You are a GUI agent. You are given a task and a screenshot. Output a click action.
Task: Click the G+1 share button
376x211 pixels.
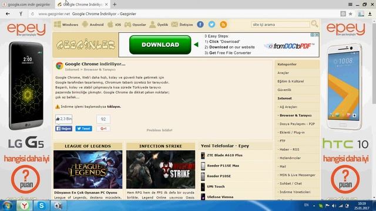tap(103, 129)
